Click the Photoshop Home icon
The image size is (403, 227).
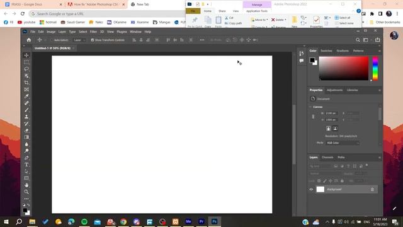coord(29,40)
